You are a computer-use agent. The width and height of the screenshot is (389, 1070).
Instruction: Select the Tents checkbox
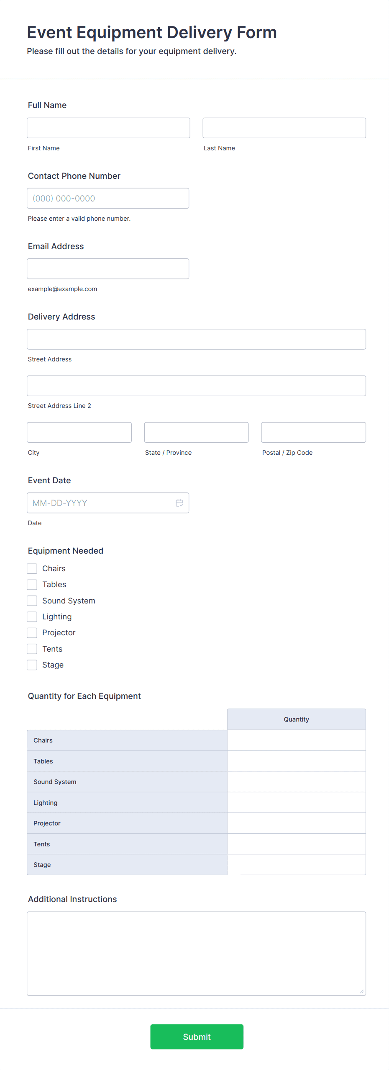coord(32,649)
